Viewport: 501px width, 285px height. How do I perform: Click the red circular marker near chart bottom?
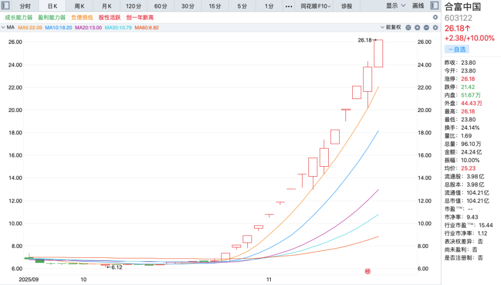368,271
